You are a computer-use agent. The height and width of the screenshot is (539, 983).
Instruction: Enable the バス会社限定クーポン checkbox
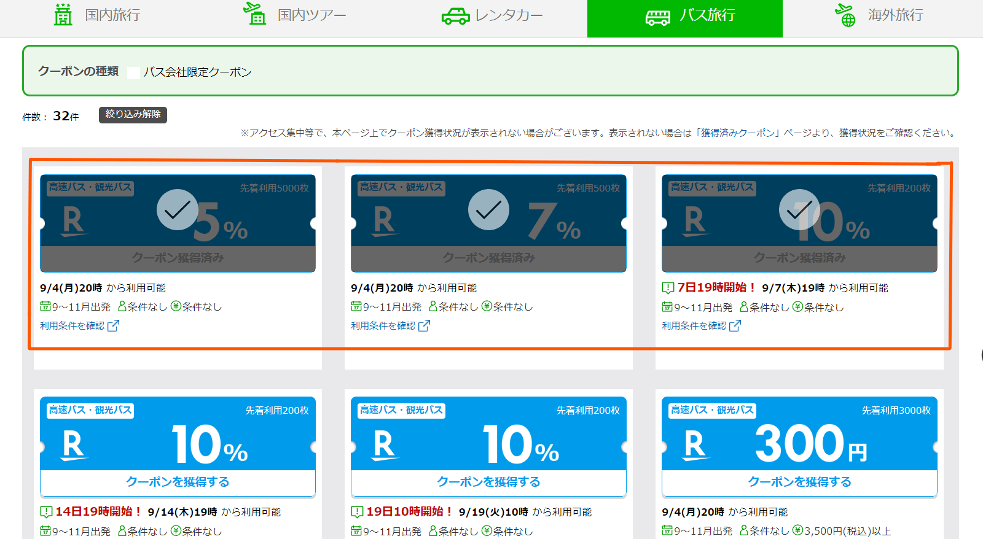[x=133, y=72]
